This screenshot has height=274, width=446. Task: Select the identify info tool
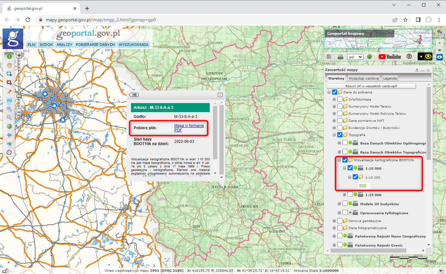point(9,56)
